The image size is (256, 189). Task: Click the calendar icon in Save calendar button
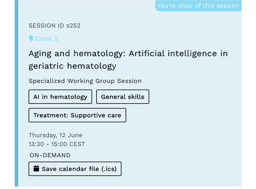click(x=36, y=169)
